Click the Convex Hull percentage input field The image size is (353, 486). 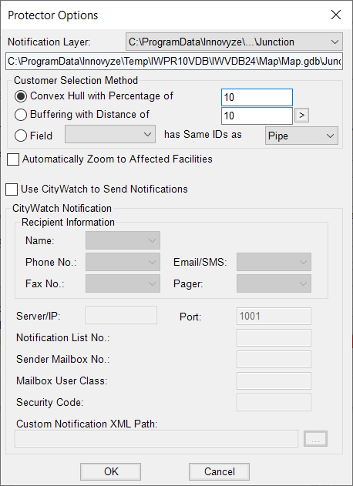pos(257,97)
